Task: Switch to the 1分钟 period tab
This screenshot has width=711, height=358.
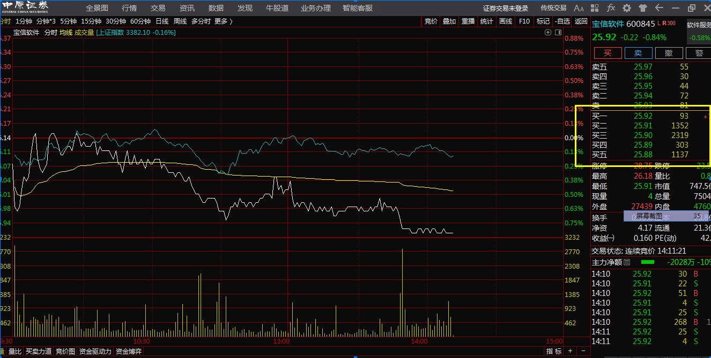Action: click(x=24, y=21)
